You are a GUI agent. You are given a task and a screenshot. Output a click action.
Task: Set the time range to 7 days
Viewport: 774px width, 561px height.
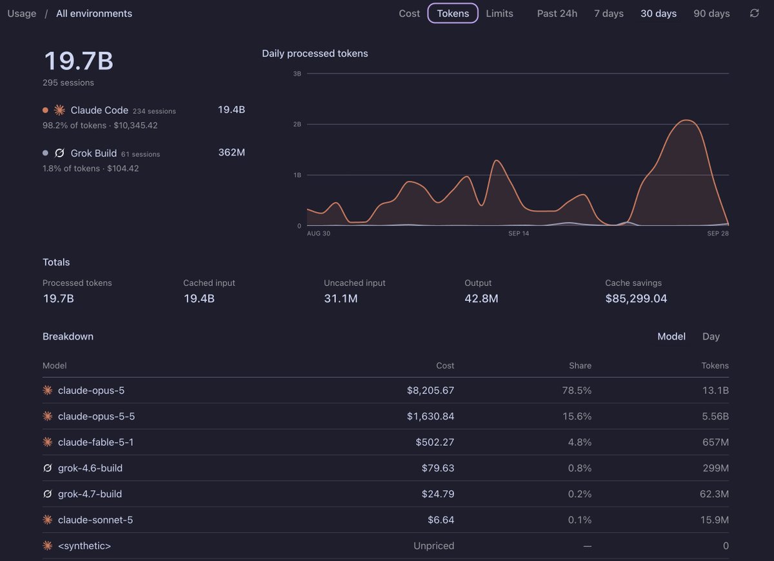(609, 13)
